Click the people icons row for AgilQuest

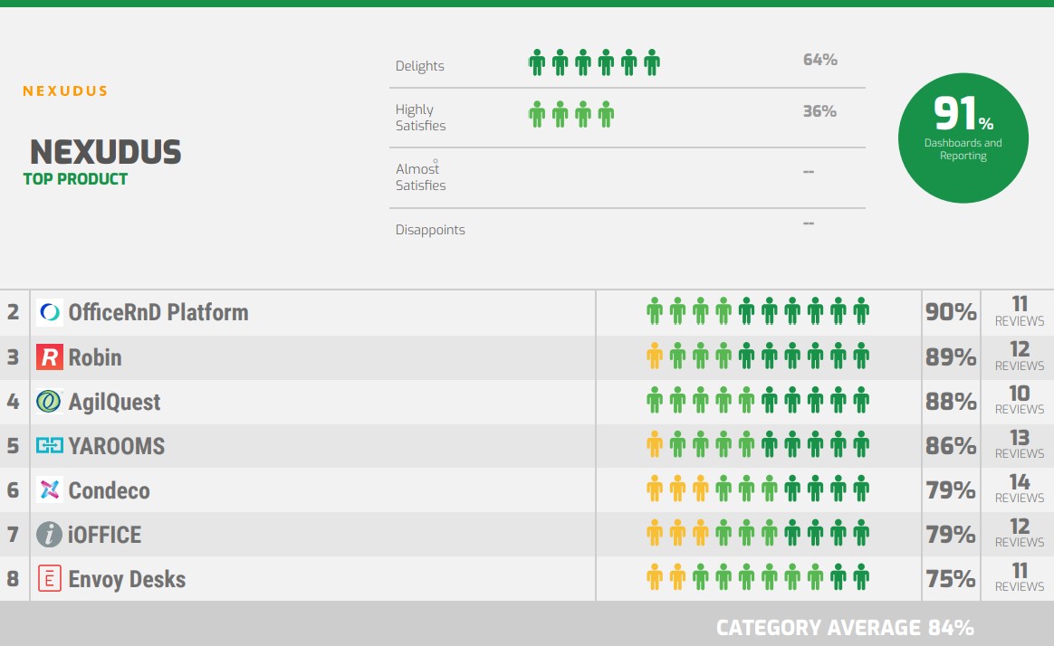pyautogui.click(x=758, y=400)
